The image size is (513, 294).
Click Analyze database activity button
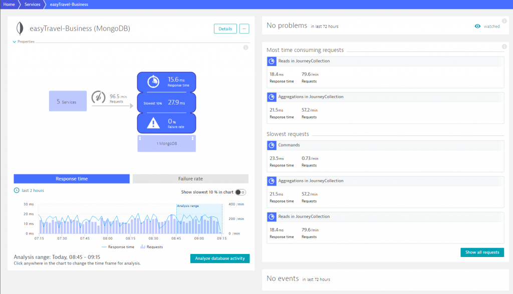[x=220, y=258]
